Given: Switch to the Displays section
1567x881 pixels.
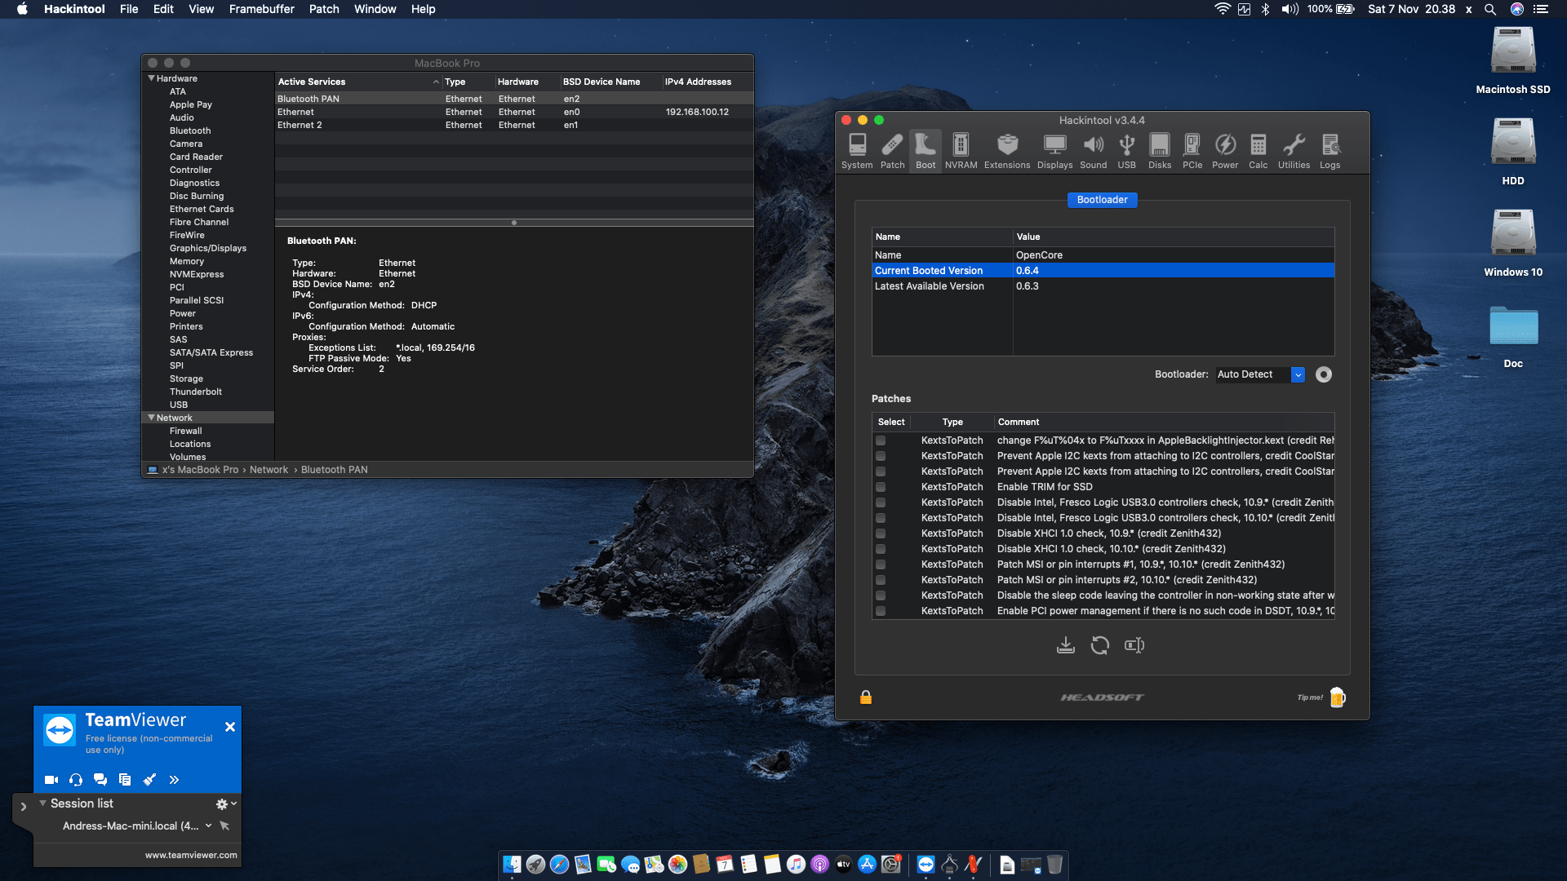Looking at the screenshot, I should (x=1054, y=150).
